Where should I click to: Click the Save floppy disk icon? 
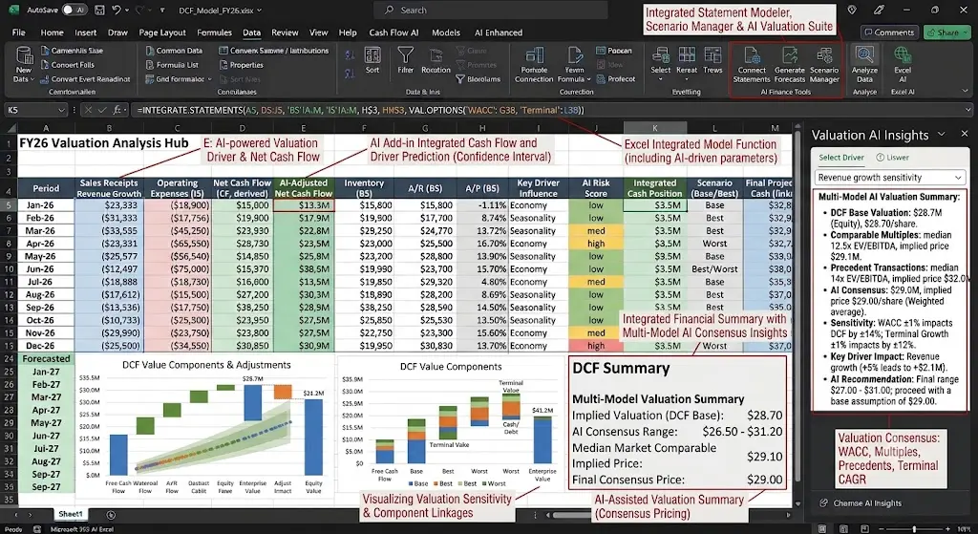tap(99, 10)
